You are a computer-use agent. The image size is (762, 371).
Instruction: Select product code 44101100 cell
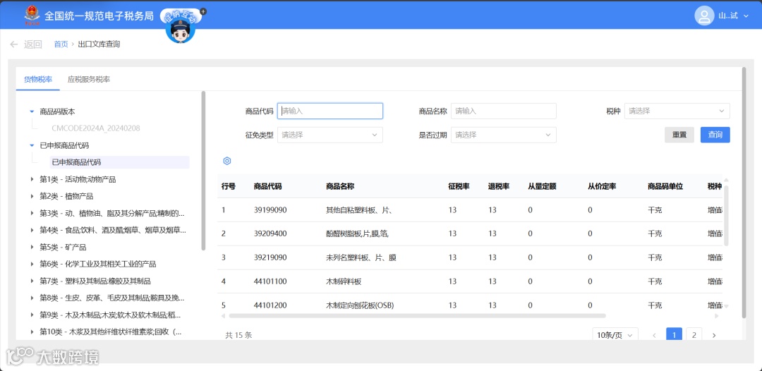270,281
